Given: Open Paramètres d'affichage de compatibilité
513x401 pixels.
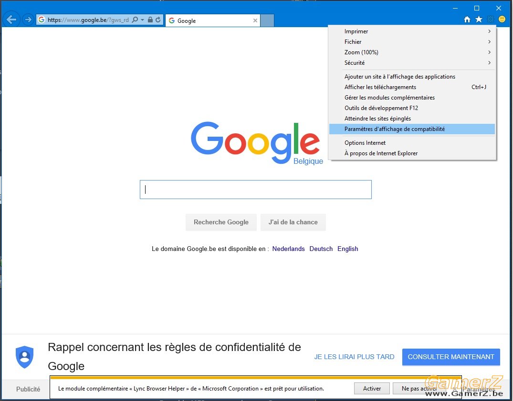Looking at the screenshot, I should pos(412,129).
